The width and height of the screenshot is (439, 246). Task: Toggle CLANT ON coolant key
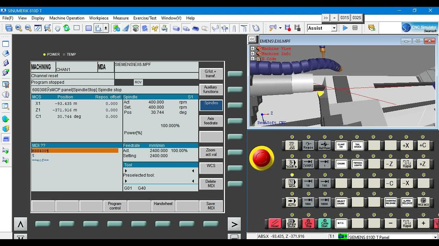[x=341, y=145]
